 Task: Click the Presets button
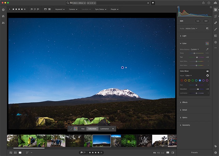click(194, 153)
